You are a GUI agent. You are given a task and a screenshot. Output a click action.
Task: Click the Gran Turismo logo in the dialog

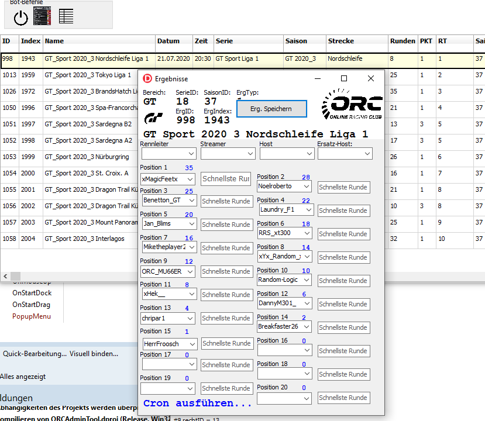click(x=155, y=118)
